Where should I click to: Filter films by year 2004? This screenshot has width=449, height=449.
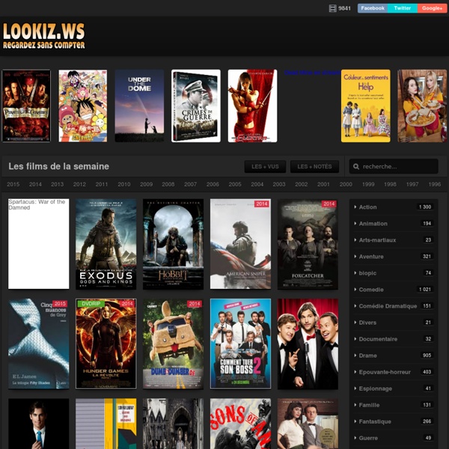[257, 184]
